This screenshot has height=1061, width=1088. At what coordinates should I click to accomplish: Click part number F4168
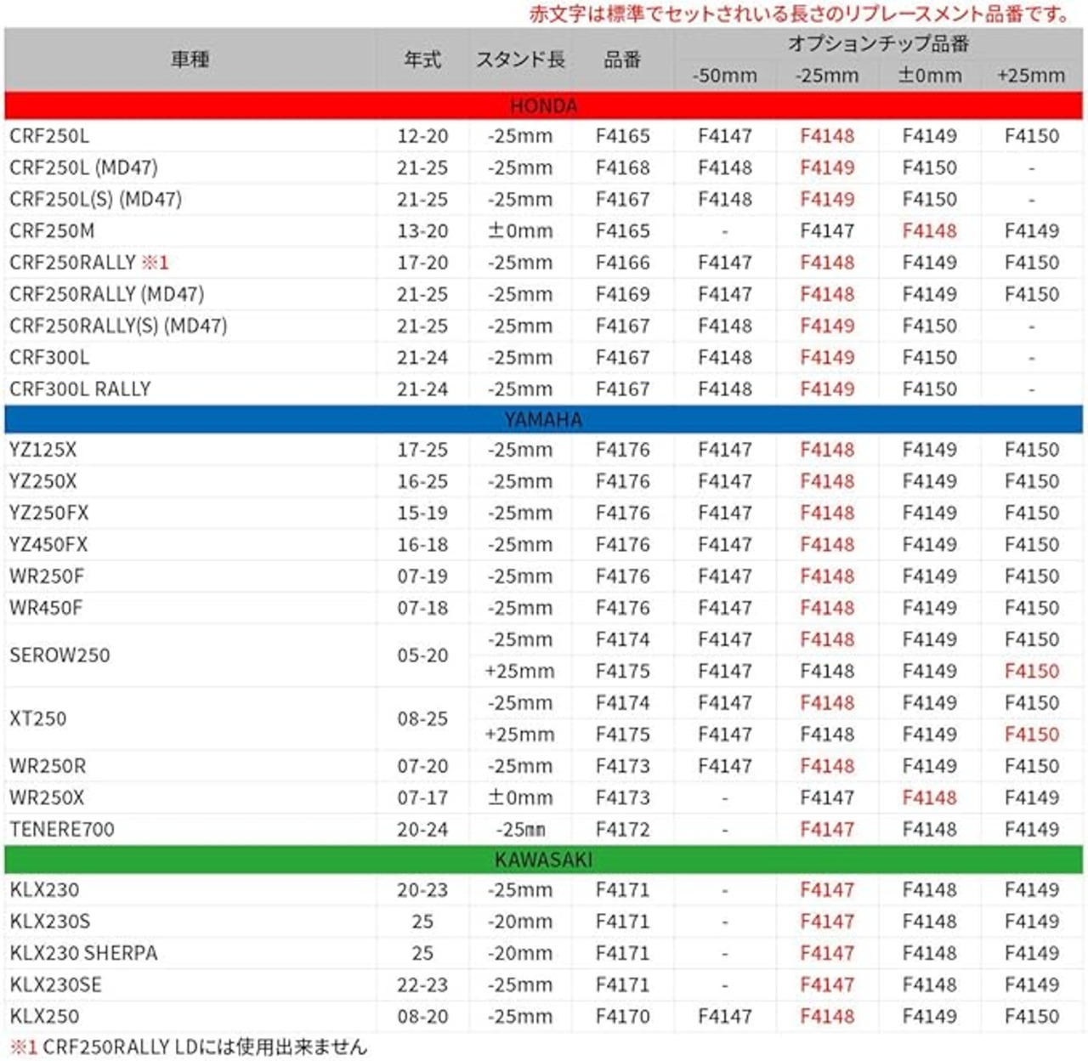coord(622,167)
